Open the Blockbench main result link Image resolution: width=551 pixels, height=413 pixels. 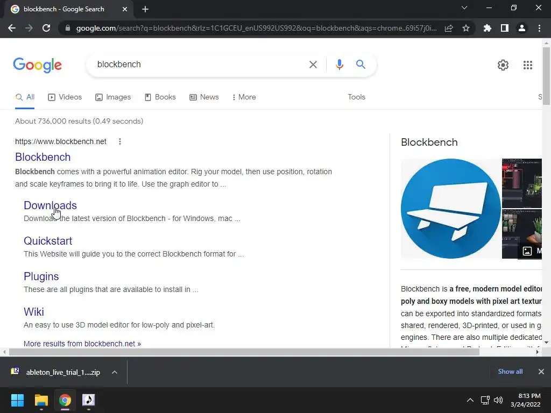click(x=43, y=157)
